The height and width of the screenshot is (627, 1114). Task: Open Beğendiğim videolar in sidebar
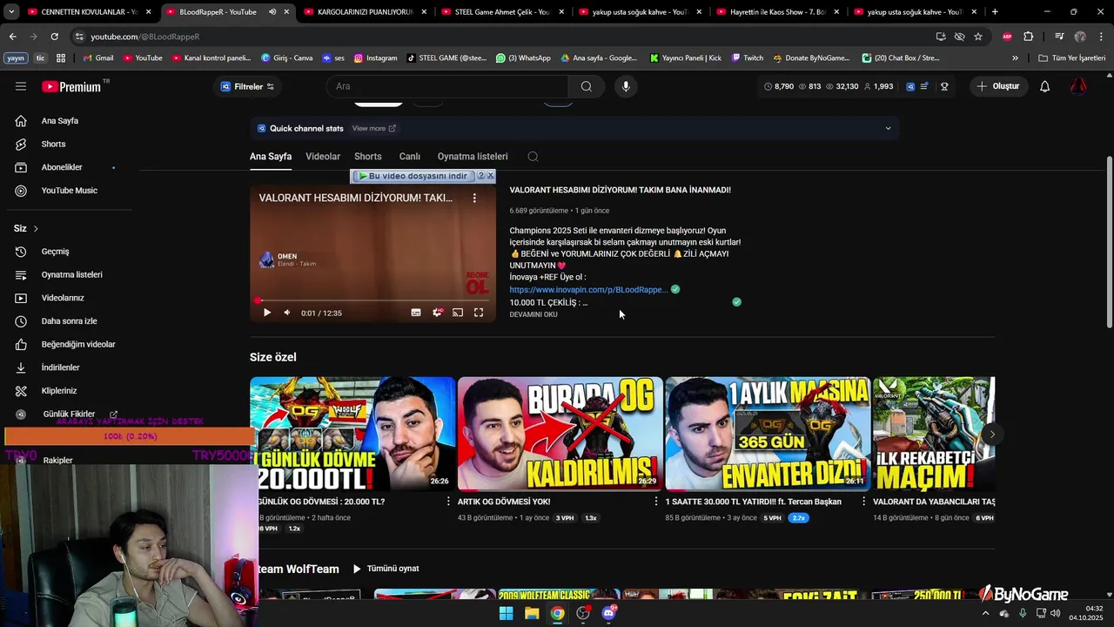[78, 344]
